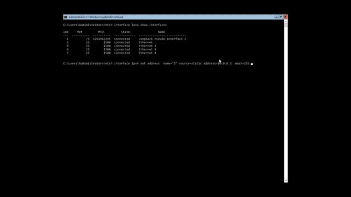This screenshot has width=351, height=197.
Task: Click the scrollbar down arrow
Action: 286,181
